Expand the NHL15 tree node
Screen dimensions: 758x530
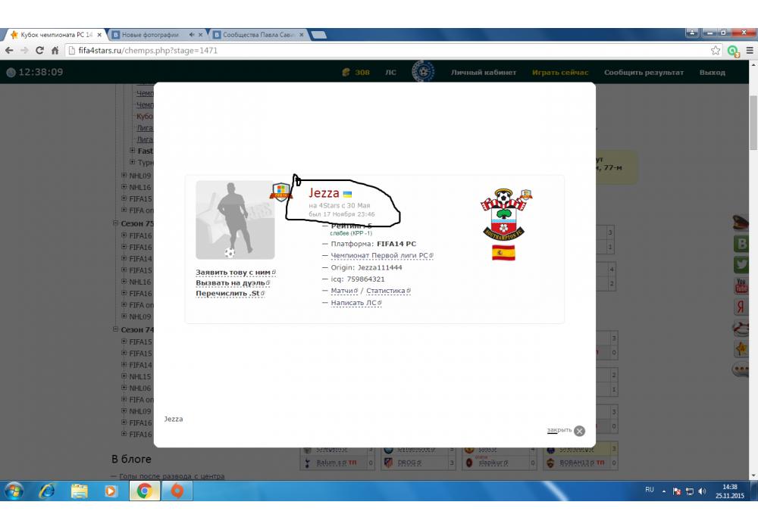[124, 376]
